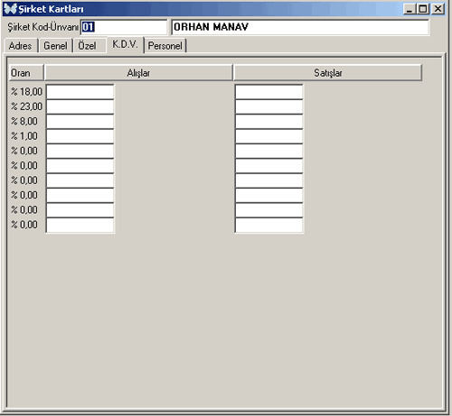Click the butterfly application icon in title bar

[x=10, y=9]
